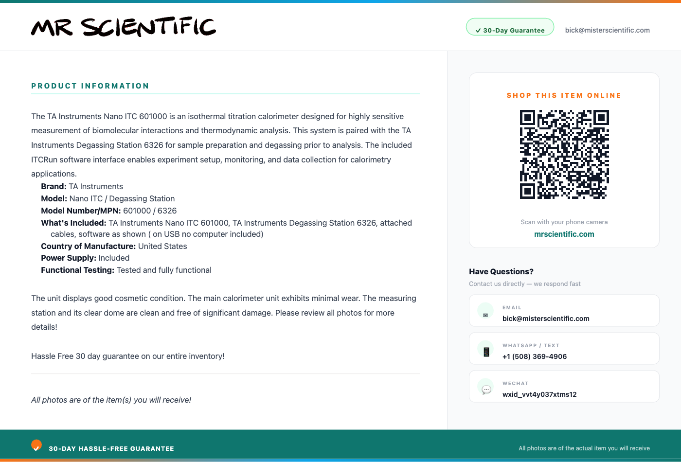Click the Have Questions? heading
Image resolution: width=681 pixels, height=462 pixels.
[501, 271]
